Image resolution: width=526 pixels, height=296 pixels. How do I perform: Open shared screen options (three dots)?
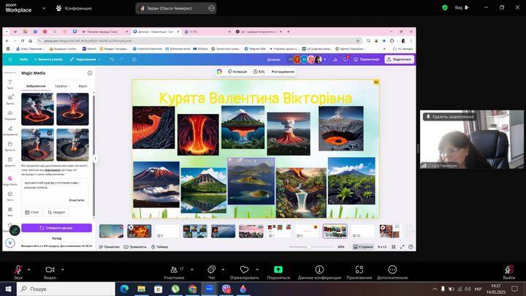coord(211,8)
